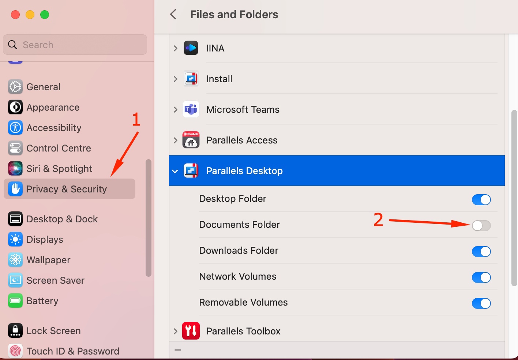Click the Network Volumes label
This screenshot has height=360, width=518.
238,276
